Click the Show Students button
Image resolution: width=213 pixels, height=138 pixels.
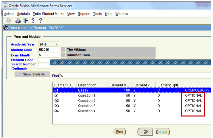[x=34, y=74]
